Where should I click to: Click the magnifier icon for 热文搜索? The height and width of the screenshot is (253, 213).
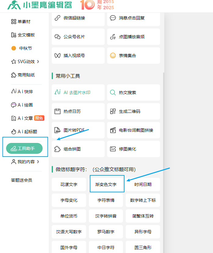(x=113, y=93)
